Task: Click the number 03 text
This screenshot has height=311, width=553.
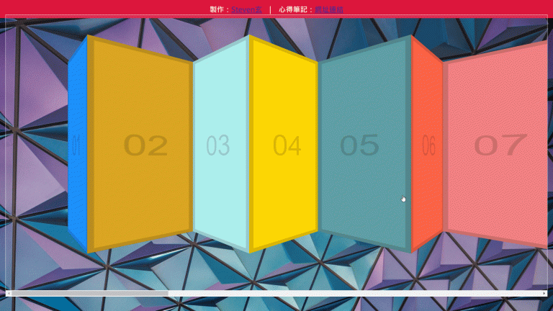Action: (x=218, y=145)
